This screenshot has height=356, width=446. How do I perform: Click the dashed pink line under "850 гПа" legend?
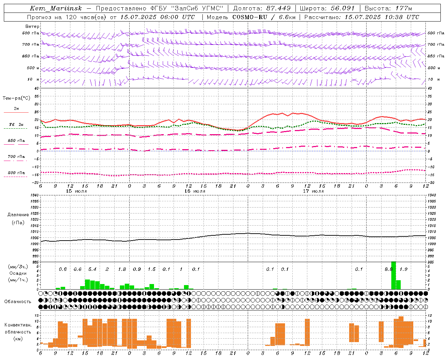(16, 144)
